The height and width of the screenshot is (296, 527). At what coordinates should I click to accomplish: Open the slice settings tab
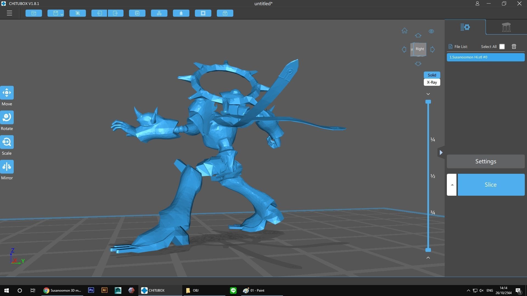tap(465, 27)
